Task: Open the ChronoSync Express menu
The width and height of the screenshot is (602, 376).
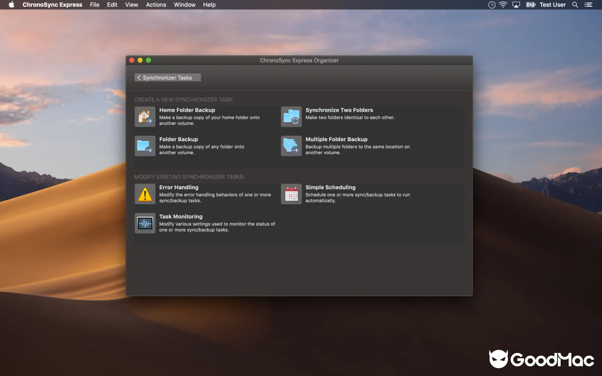Action: tap(52, 5)
